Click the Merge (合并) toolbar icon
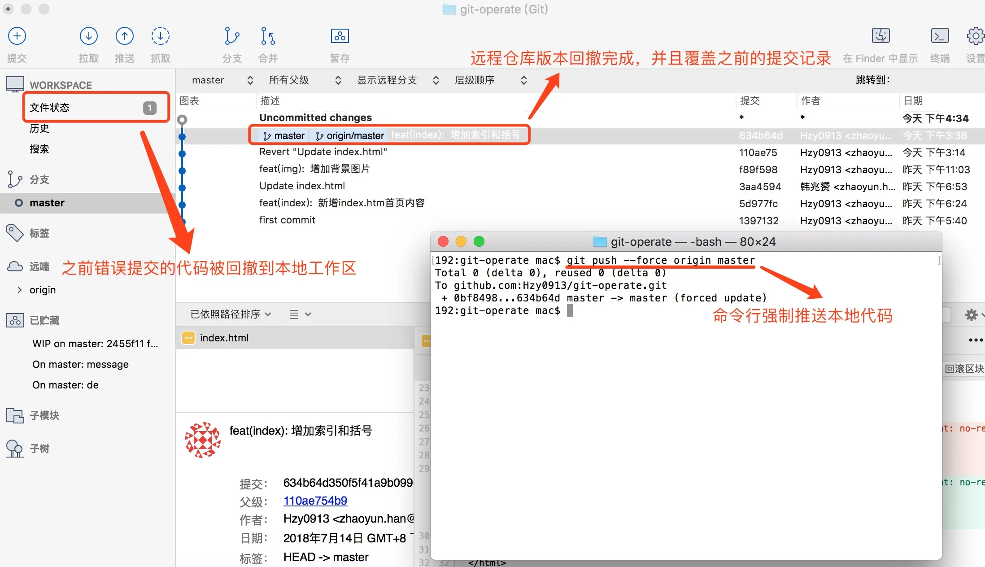Image resolution: width=985 pixels, height=567 pixels. click(x=268, y=36)
